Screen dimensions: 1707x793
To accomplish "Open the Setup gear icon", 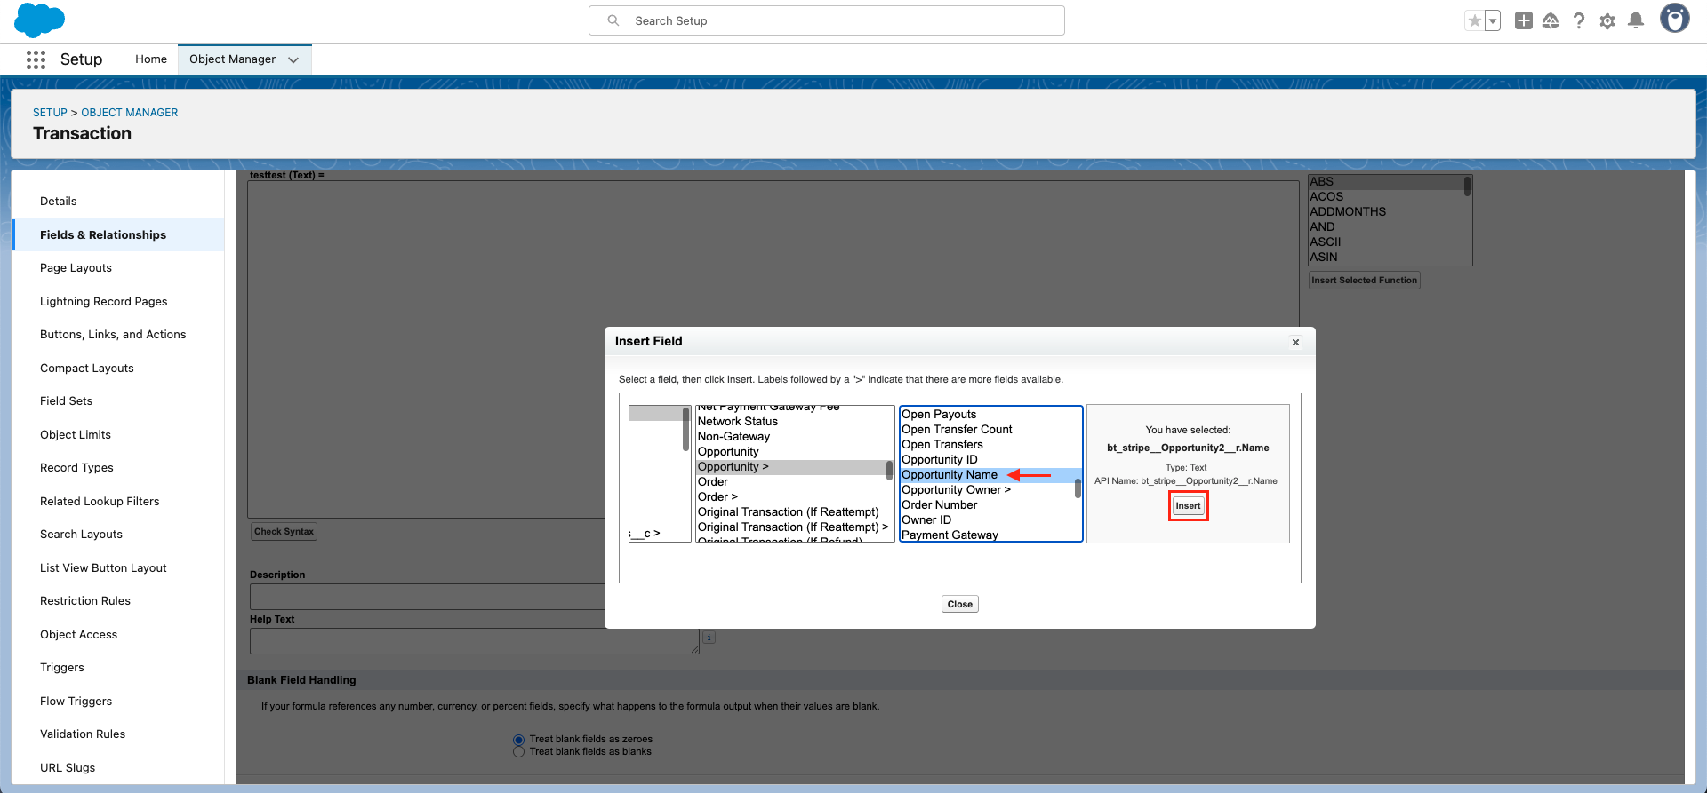I will pos(1607,20).
